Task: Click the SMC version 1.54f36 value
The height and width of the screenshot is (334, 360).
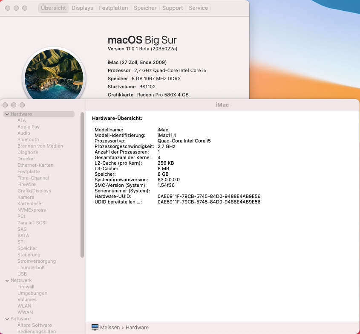Action: (166, 185)
